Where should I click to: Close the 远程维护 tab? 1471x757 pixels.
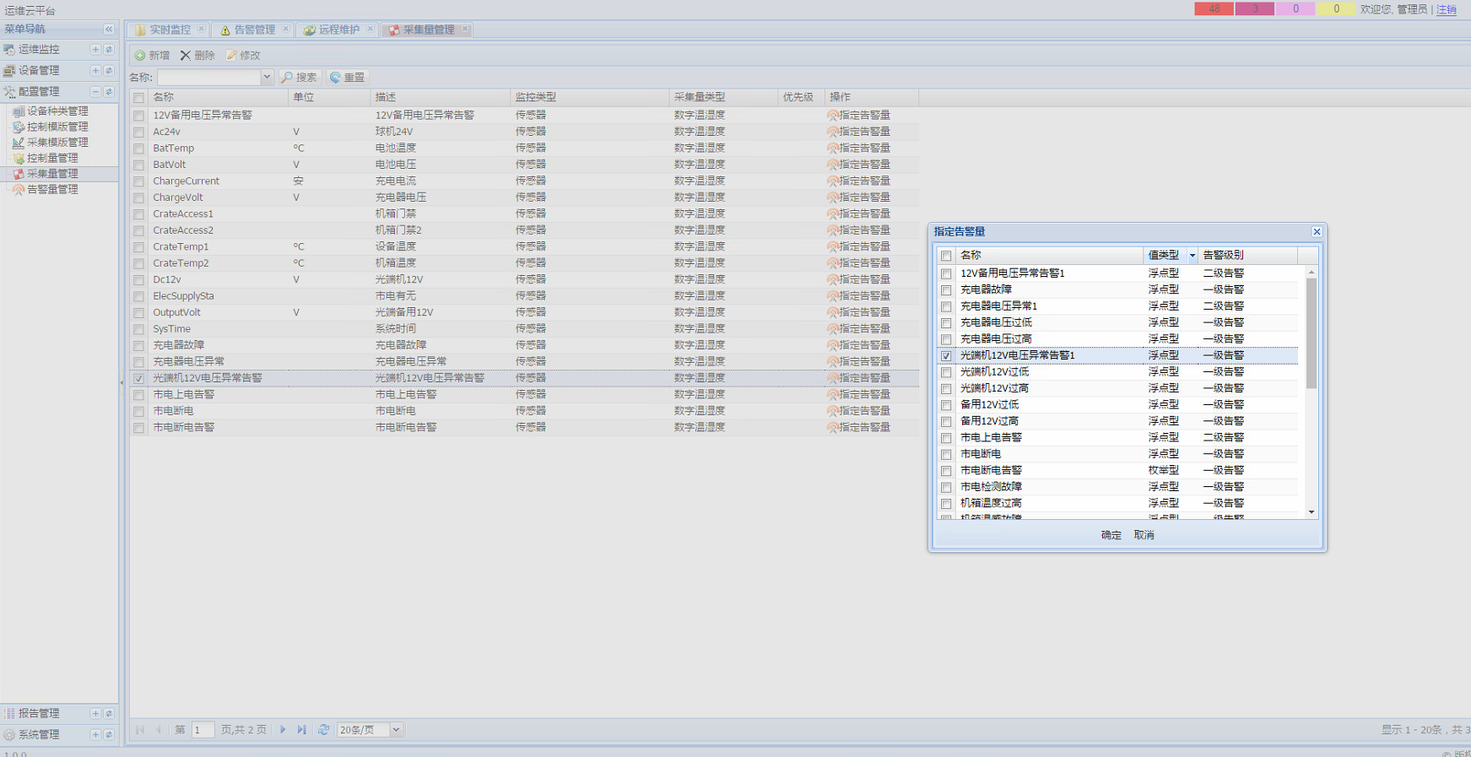[x=370, y=29]
